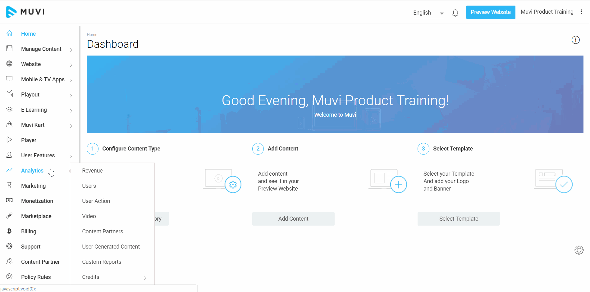Click the Marketplace link icon
The height and width of the screenshot is (292, 590).
9,216
